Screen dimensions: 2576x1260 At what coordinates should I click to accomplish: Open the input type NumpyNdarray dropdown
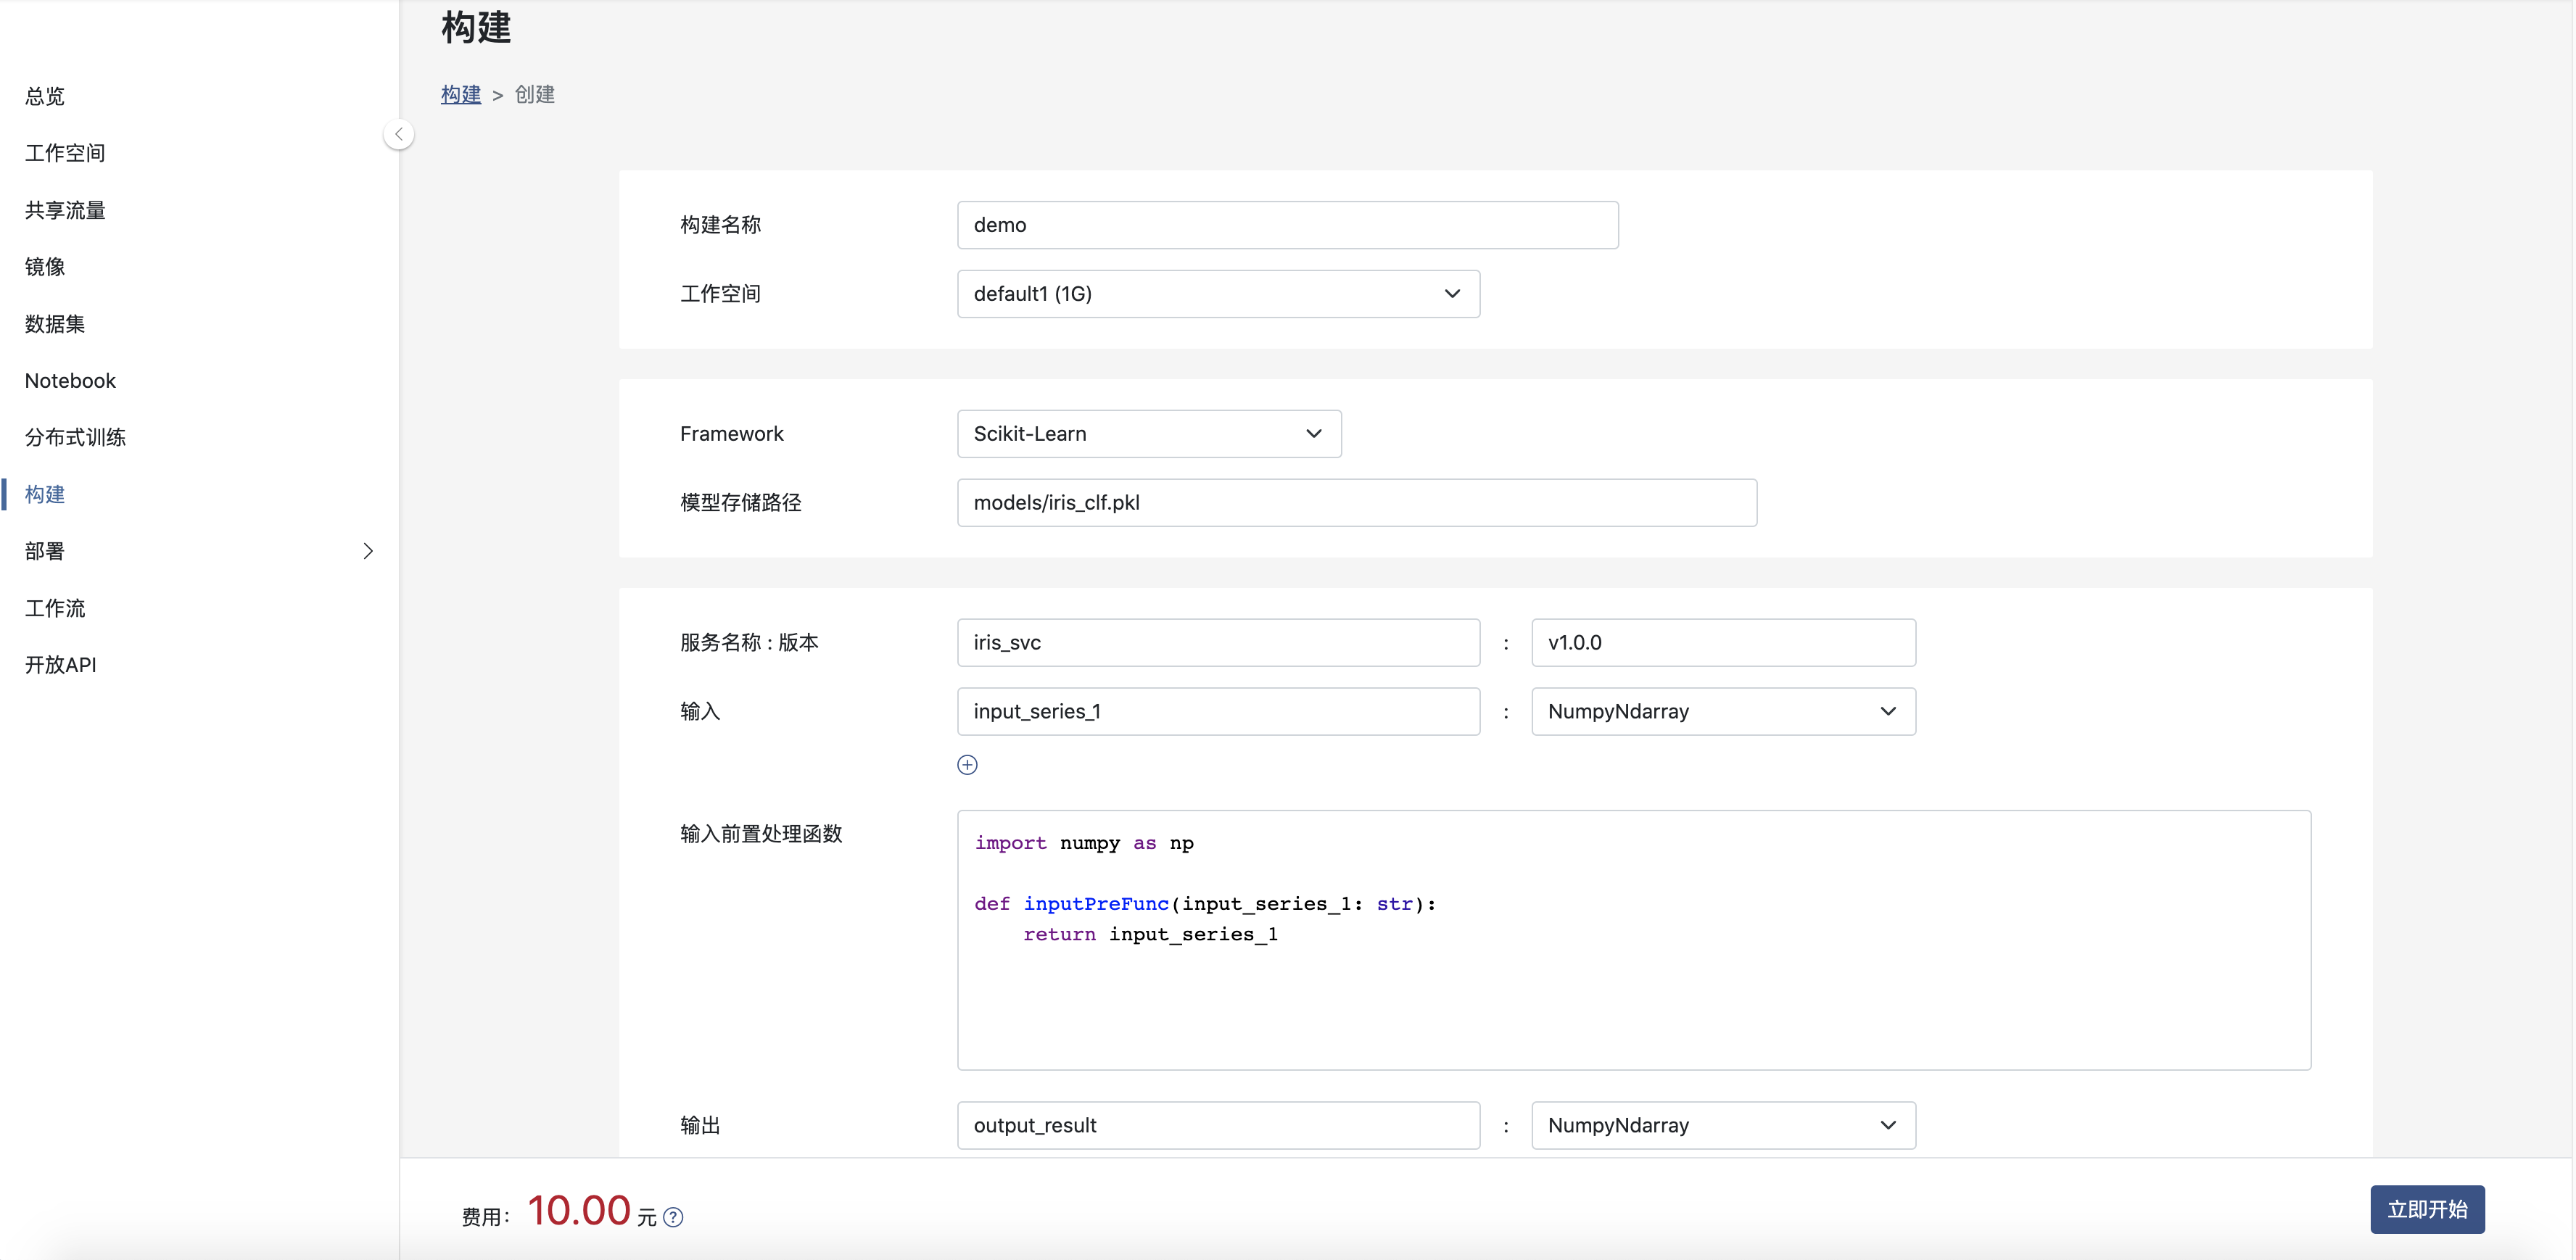[1722, 712]
